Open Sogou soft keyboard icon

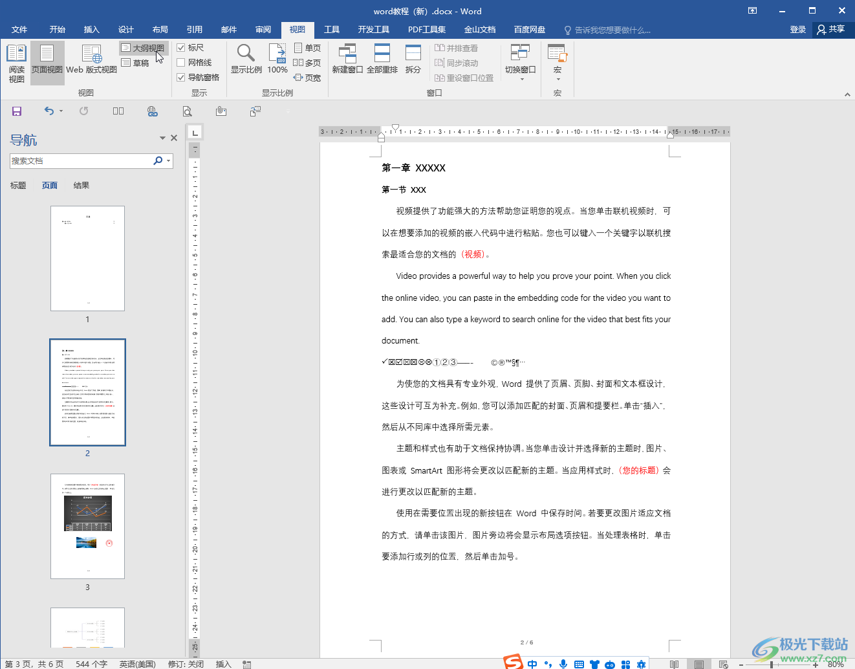click(x=579, y=664)
